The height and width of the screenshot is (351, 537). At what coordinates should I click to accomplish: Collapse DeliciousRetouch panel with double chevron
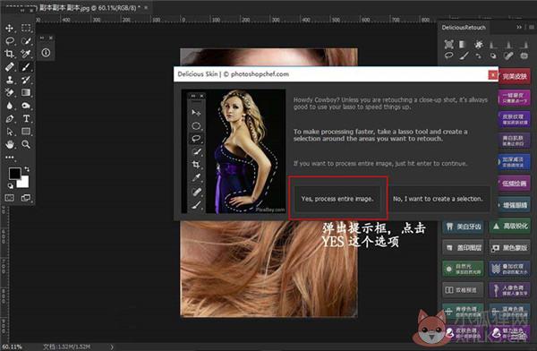519,27
